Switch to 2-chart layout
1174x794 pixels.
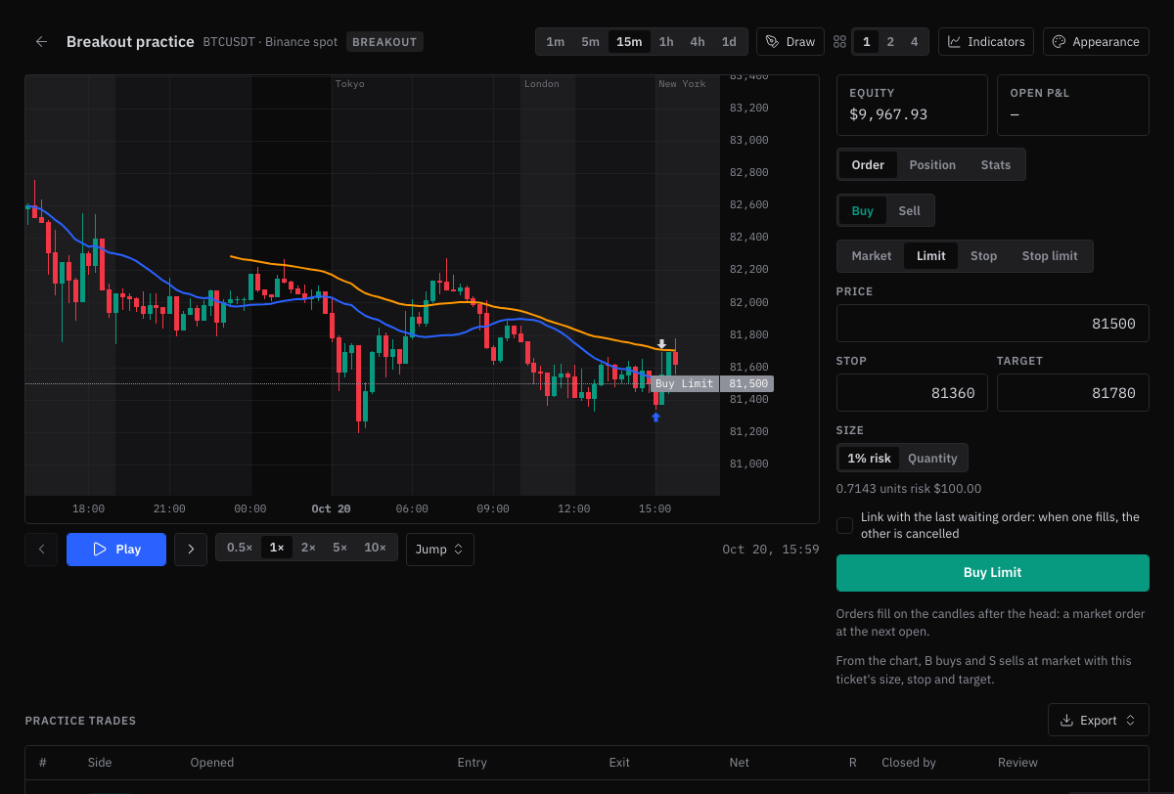coord(890,42)
